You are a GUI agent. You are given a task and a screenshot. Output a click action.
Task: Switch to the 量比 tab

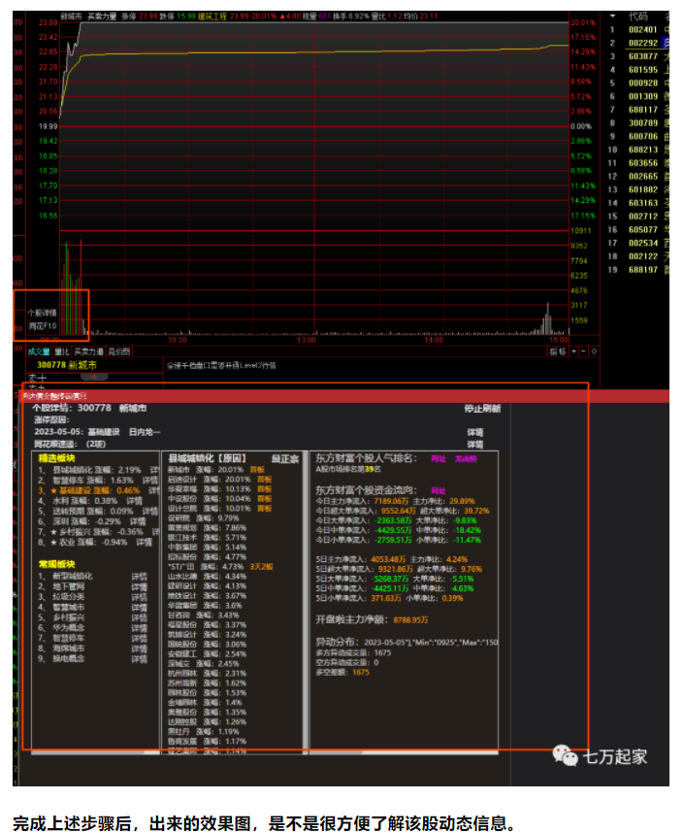click(x=61, y=351)
